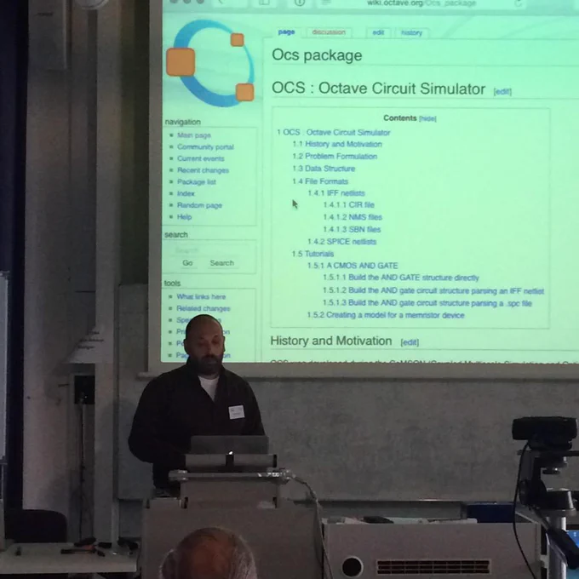Jump to '1.4 File Formats'

click(320, 181)
